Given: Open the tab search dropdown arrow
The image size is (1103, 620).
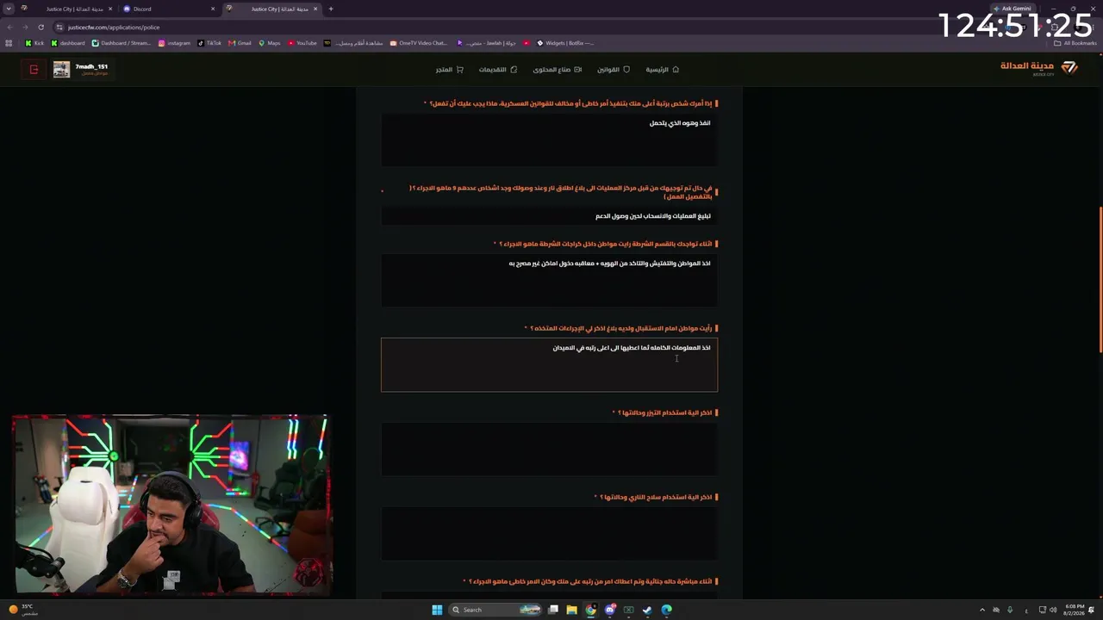Looking at the screenshot, I should [x=9, y=9].
